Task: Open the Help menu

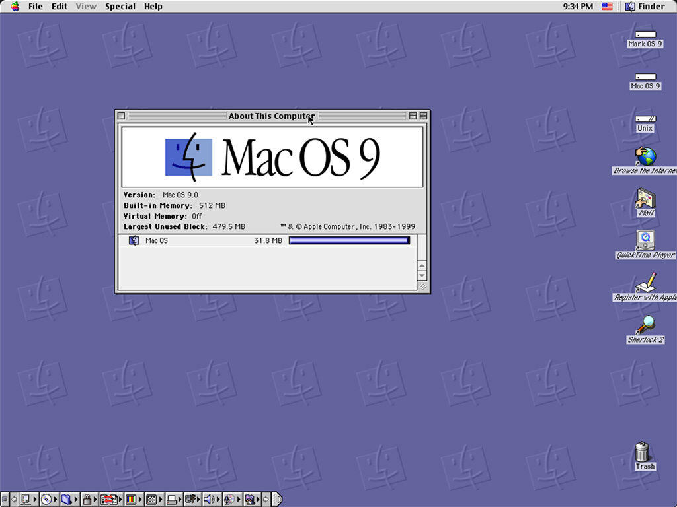Action: pyautogui.click(x=153, y=7)
